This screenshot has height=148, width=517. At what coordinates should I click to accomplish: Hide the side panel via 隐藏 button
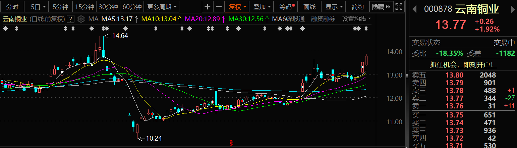[x=381, y=7]
